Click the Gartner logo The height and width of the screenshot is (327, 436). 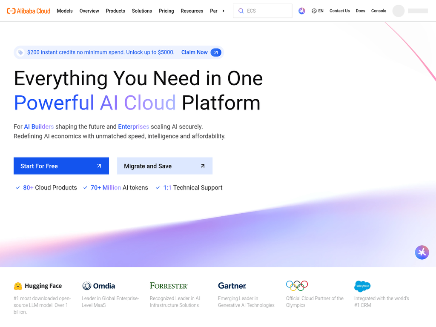(232, 286)
